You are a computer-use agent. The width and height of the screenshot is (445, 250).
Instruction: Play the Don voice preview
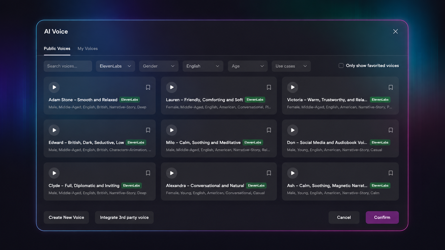click(x=292, y=130)
